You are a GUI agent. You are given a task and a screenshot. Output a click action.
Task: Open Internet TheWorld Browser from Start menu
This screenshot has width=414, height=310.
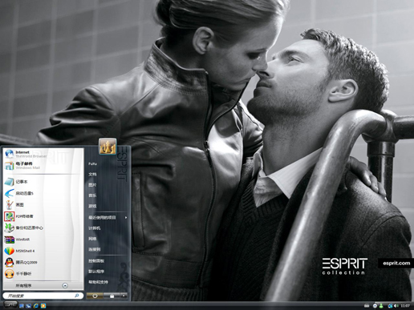coord(43,154)
